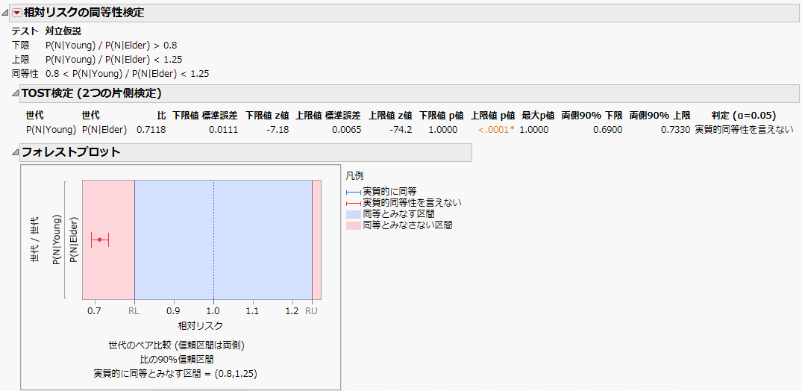Select the 上限値 標準誤差 value 0.0065

coord(346,130)
